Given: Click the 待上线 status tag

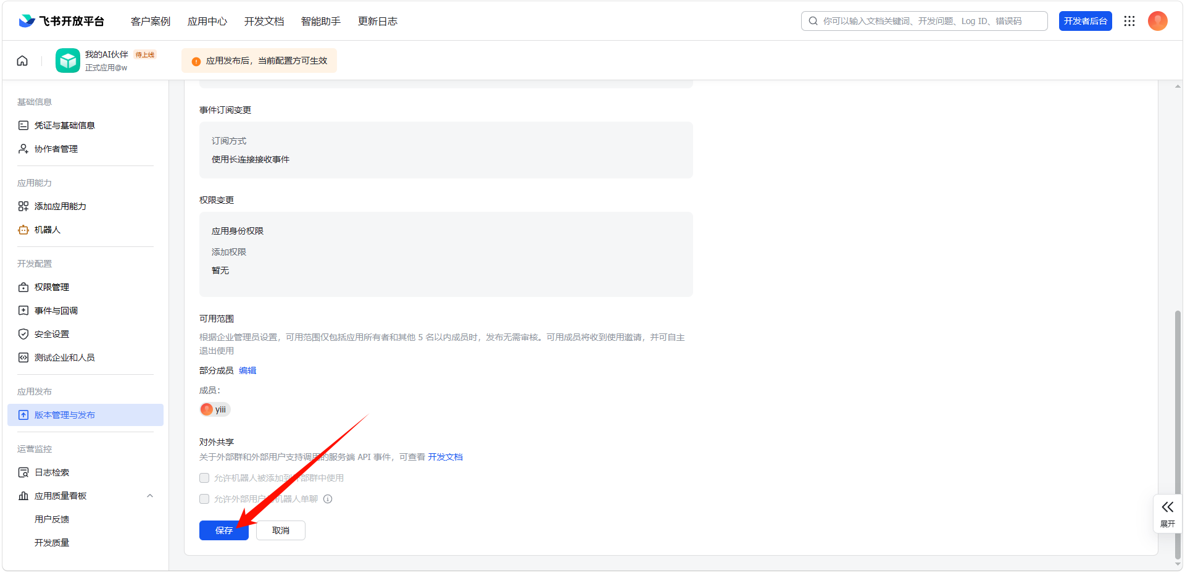Looking at the screenshot, I should (x=145, y=55).
